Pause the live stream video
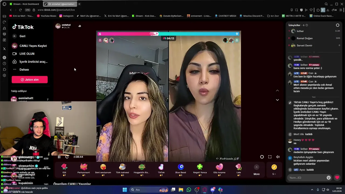The width and height of the screenshot is (345, 194). (x=59, y=157)
